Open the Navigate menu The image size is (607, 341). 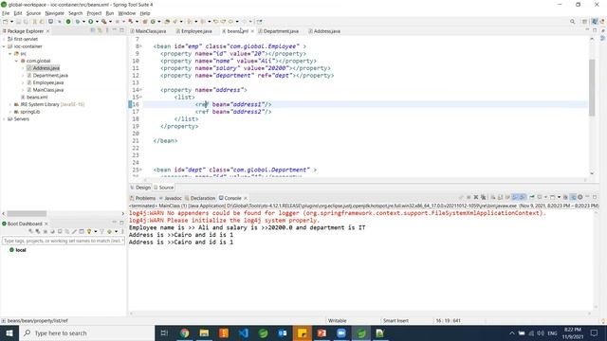click(55, 13)
